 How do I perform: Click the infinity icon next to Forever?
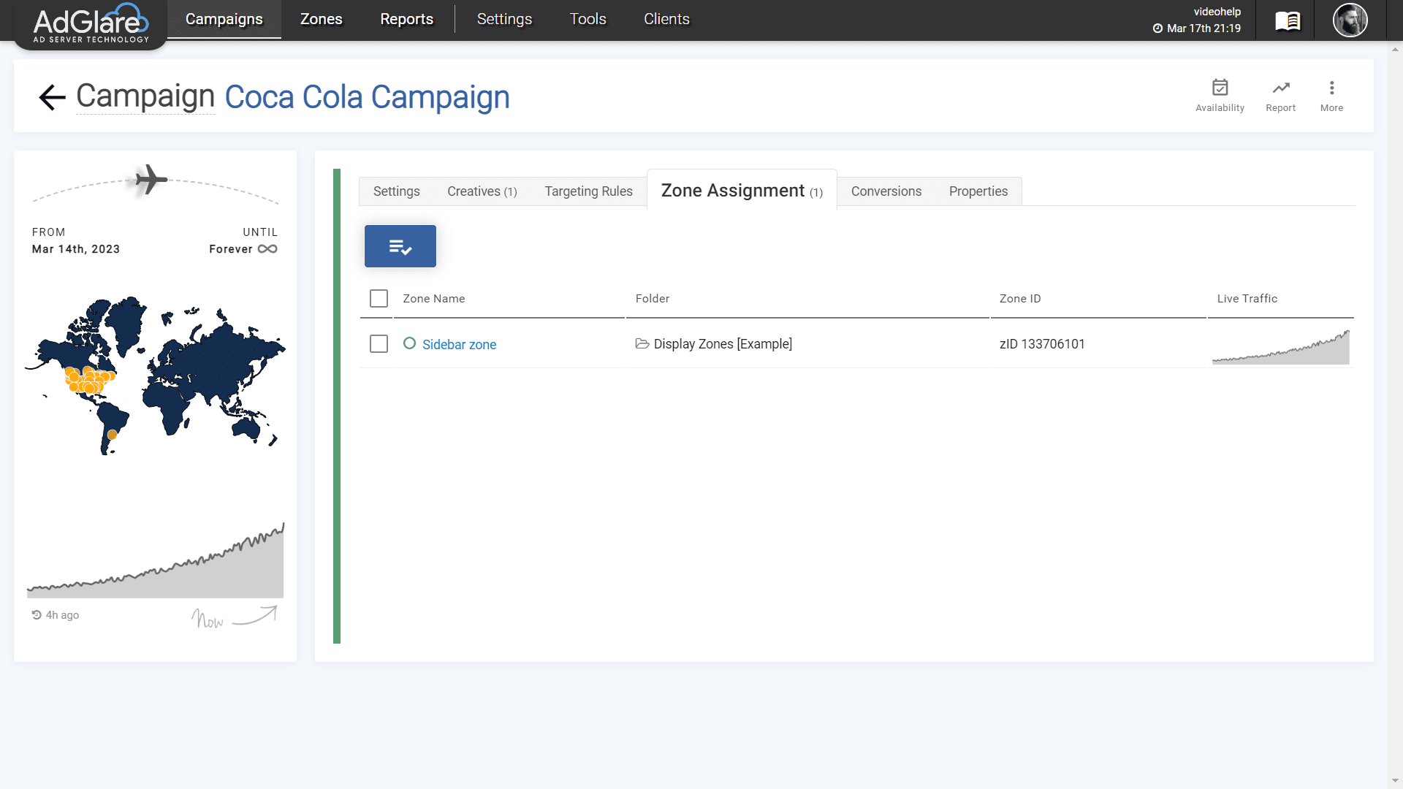tap(267, 249)
